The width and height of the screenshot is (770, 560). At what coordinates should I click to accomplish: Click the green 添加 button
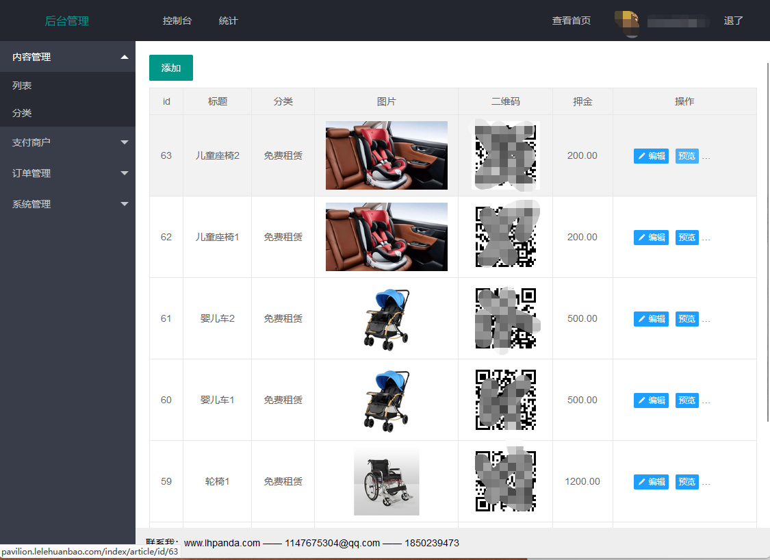click(171, 68)
